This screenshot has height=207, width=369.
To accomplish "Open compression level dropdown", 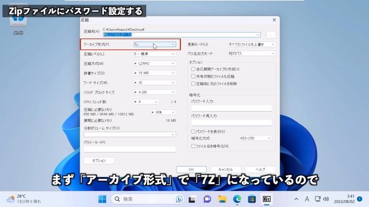I will click(x=155, y=54).
